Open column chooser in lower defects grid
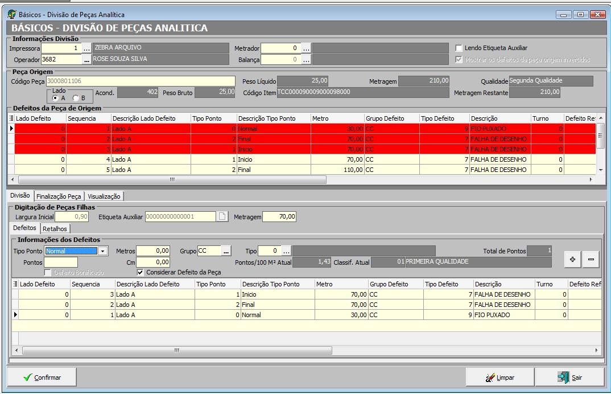This screenshot has height=394, width=611. (15, 284)
